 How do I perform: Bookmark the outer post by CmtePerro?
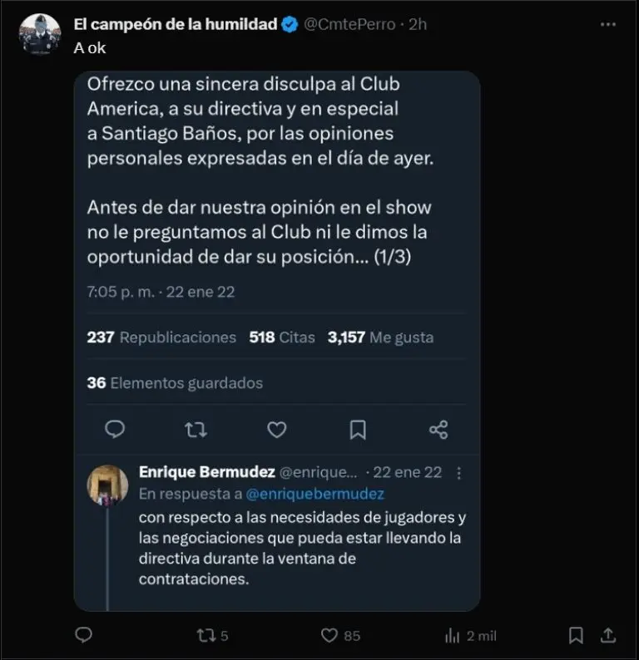(576, 635)
